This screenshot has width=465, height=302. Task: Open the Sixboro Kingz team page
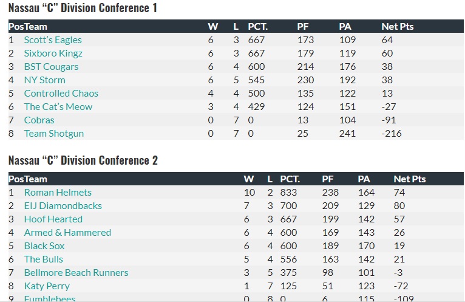(53, 53)
